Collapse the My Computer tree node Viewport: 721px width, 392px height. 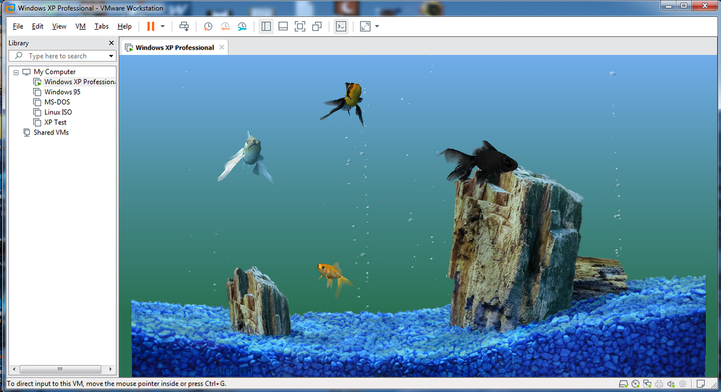[16, 72]
